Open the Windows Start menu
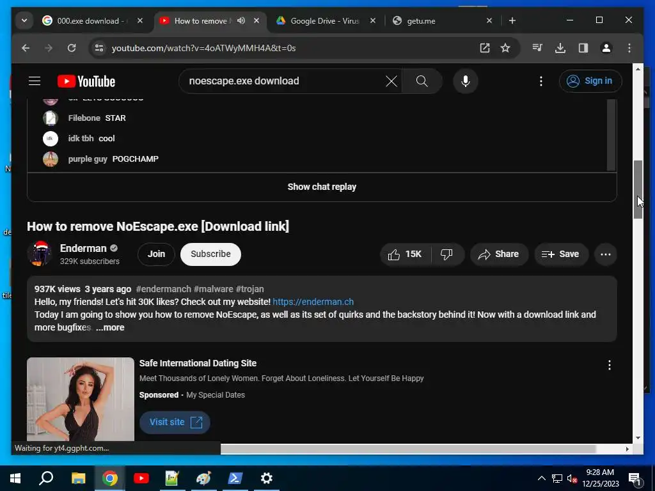The height and width of the screenshot is (491, 655). 15,478
